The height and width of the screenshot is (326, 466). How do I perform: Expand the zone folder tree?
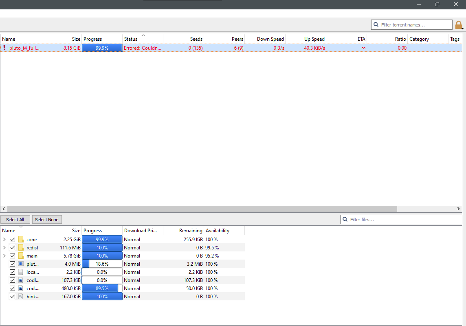(x=4, y=240)
